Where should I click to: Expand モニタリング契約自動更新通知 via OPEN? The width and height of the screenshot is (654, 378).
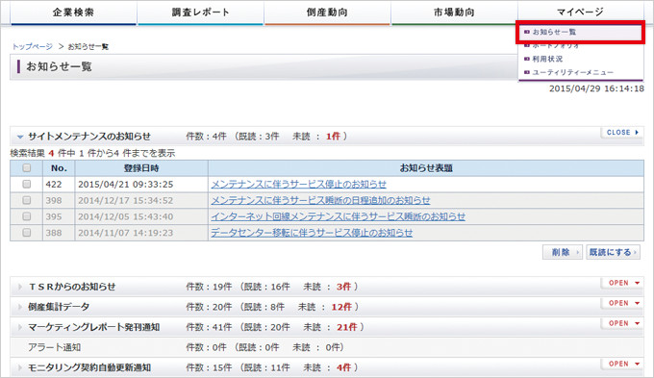(623, 364)
